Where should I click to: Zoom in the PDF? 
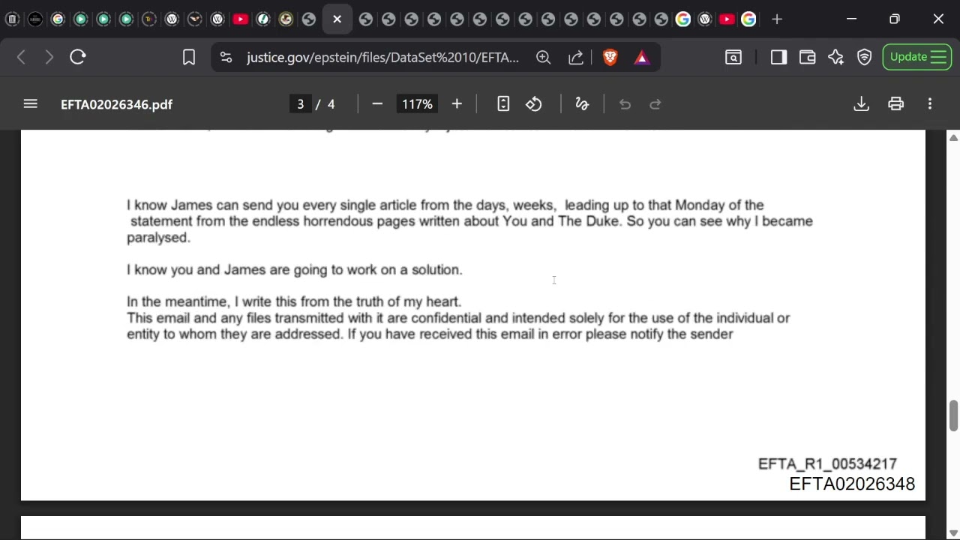457,104
